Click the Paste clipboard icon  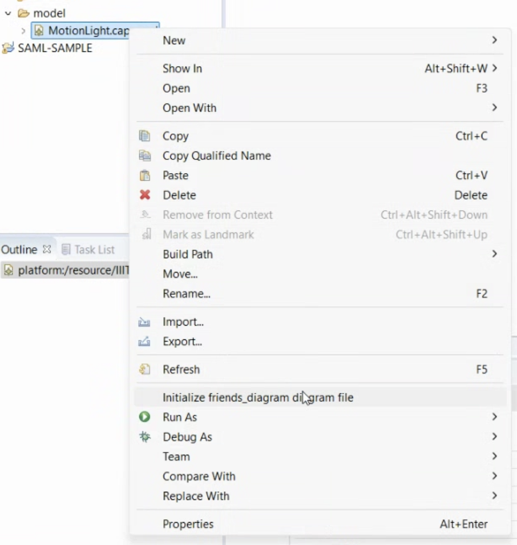[x=145, y=175]
